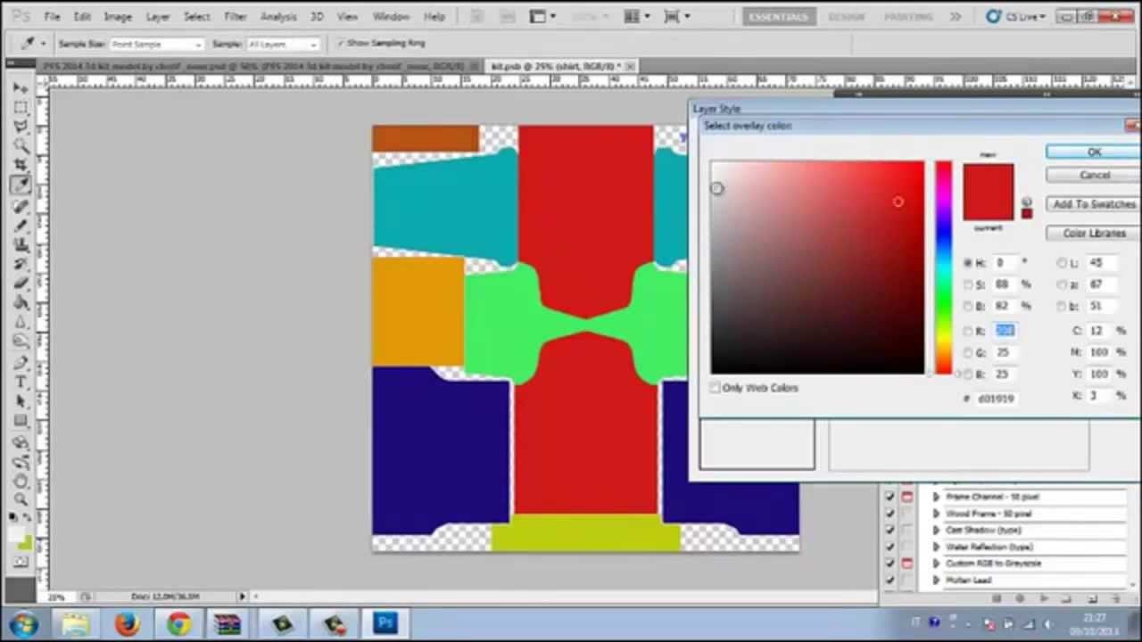Select the Gradient tool
The image size is (1142, 642).
[21, 303]
